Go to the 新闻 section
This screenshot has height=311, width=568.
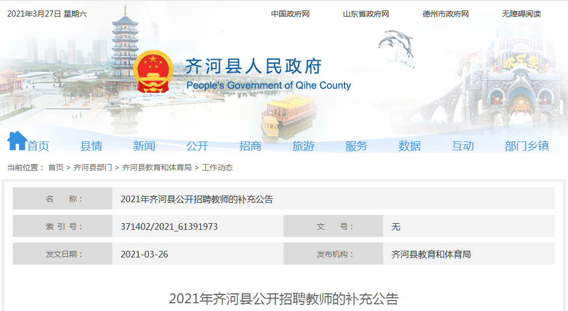click(144, 146)
